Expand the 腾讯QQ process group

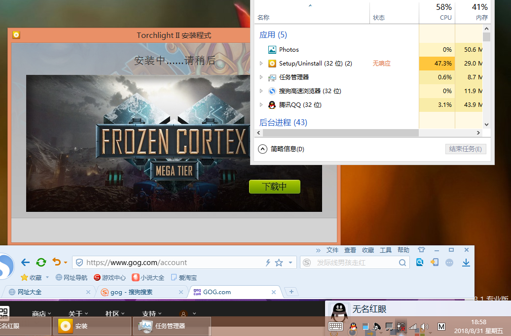[261, 104]
